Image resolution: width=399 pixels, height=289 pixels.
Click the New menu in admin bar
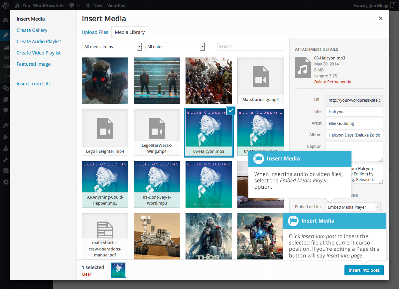click(x=94, y=5)
